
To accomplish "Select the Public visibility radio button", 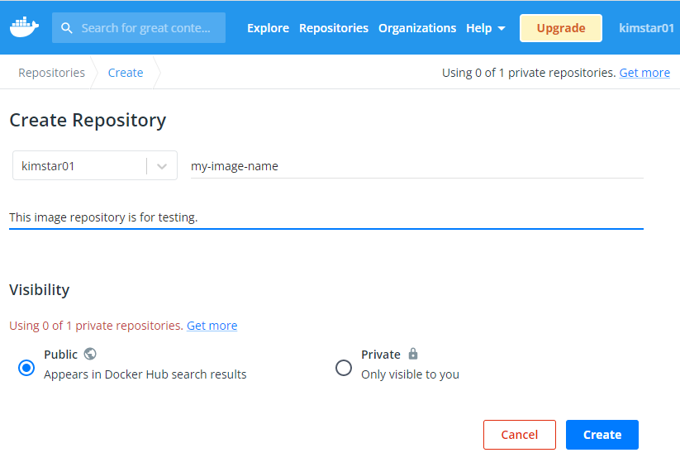I will [x=26, y=368].
